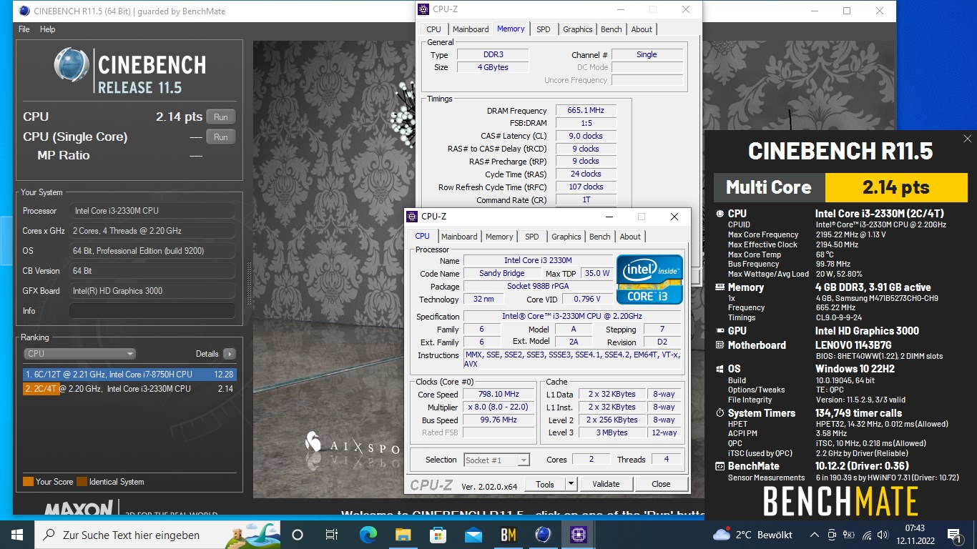Click the Your Score orange legend swatch
977x549 pixels.
pyautogui.click(x=28, y=482)
